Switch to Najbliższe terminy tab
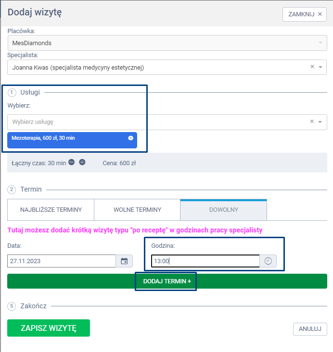This screenshot has height=352, width=333. tap(51, 210)
